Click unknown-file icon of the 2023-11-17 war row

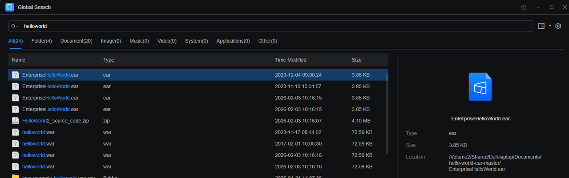(16, 132)
